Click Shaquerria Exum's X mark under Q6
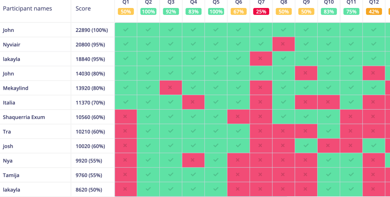 [x=238, y=117]
